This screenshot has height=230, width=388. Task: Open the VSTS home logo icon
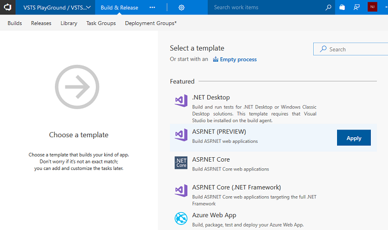point(8,7)
